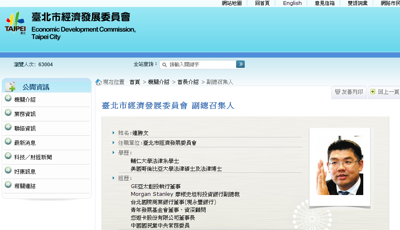Click green bullet icon next to 業務資訊

8,112
